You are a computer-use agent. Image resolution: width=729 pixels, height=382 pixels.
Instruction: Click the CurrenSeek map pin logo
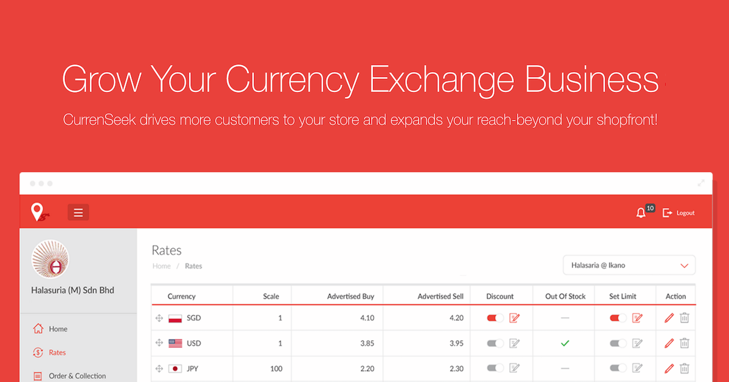[x=39, y=212]
